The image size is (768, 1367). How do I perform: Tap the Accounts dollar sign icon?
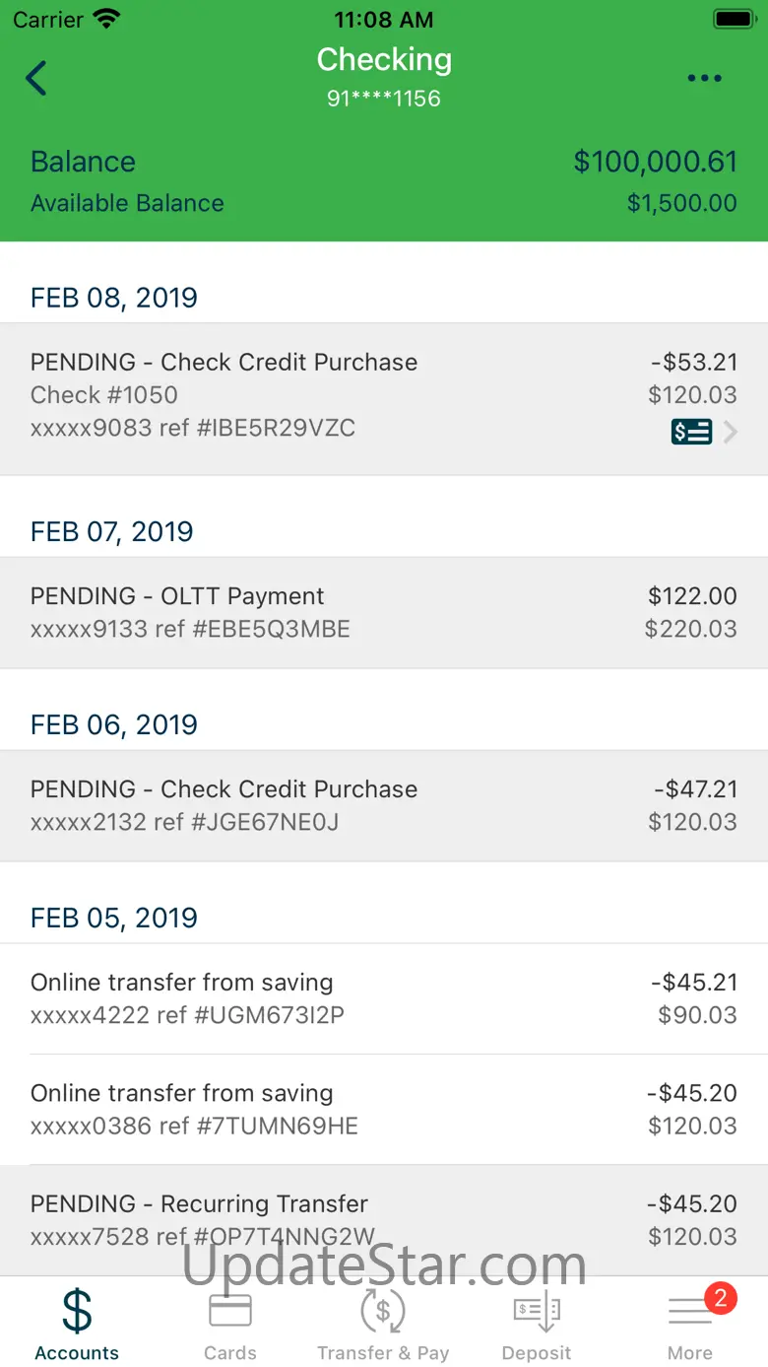tap(77, 1311)
